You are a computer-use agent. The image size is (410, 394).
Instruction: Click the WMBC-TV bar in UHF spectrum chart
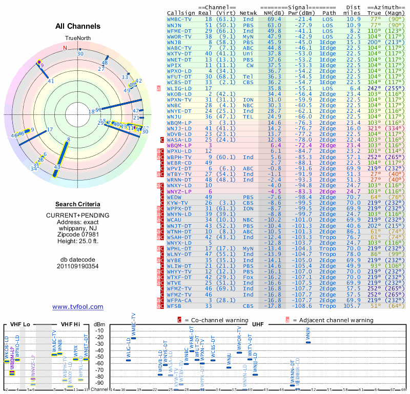[133, 338]
